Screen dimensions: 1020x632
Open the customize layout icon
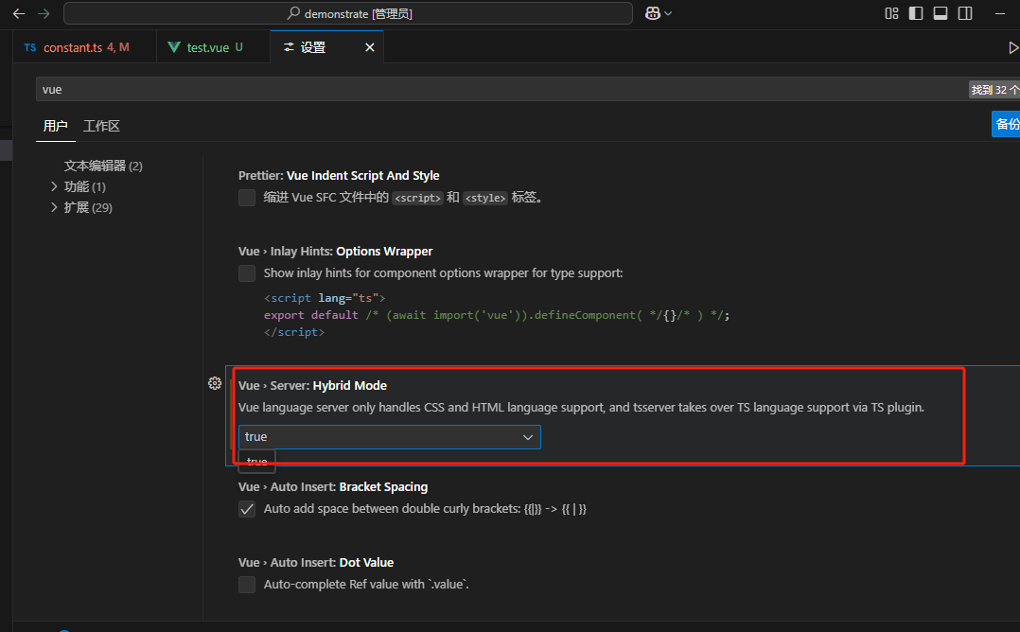(891, 13)
